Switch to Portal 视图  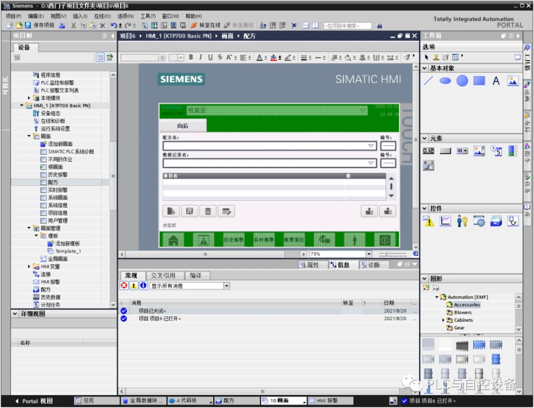34,401
